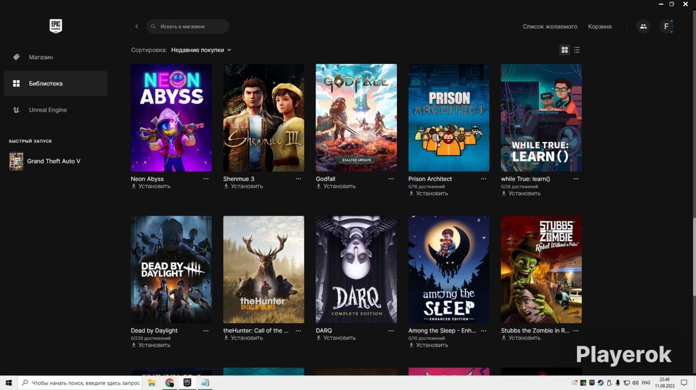Open the Stubbs the Zombie cover thumbnail
This screenshot has width=696, height=390.
click(541, 270)
